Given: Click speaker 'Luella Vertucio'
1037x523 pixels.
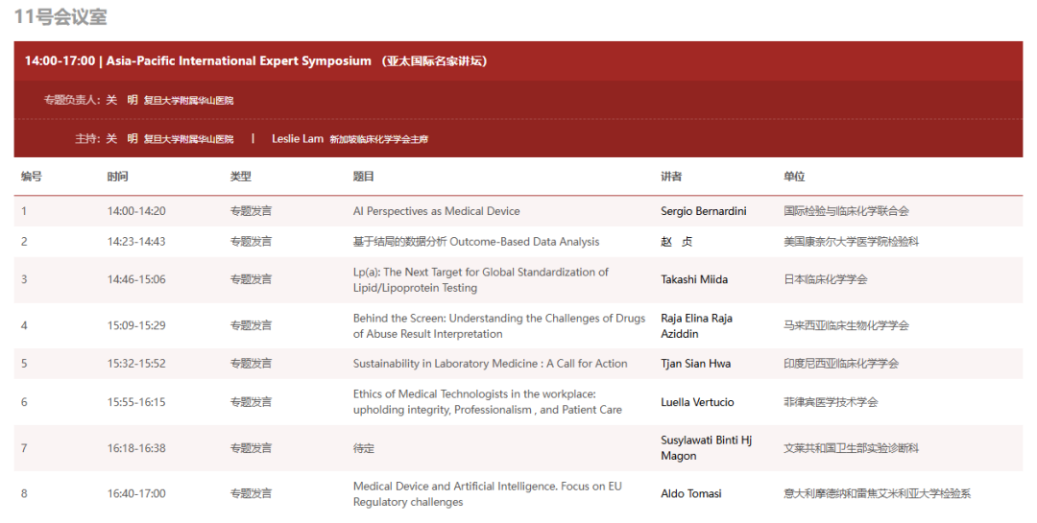Looking at the screenshot, I should (x=697, y=402).
